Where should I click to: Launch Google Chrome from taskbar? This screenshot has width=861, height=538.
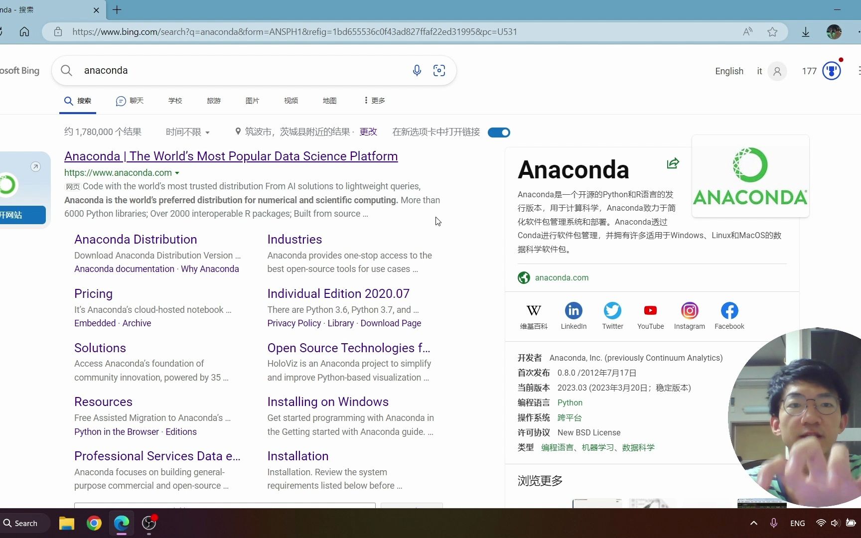click(x=94, y=523)
